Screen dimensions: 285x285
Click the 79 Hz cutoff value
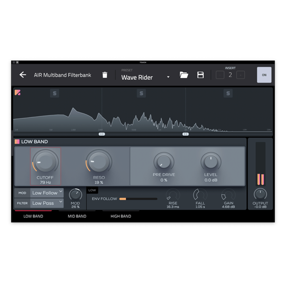[46, 182]
